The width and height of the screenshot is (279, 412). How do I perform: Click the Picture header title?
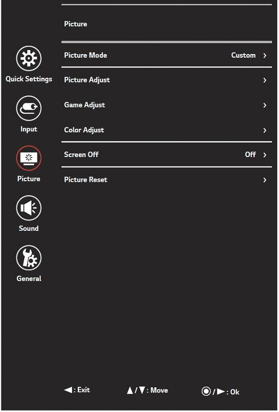click(x=76, y=24)
